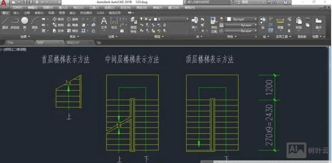Open Layer Properties (图层特性) manager
This screenshot has height=163, width=332.
pos(134,25)
